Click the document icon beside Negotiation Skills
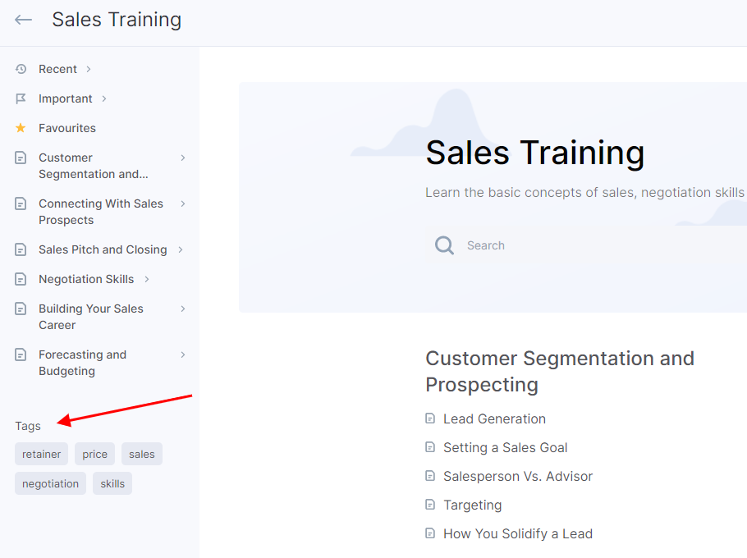Viewport: 747px width, 558px height. [21, 279]
